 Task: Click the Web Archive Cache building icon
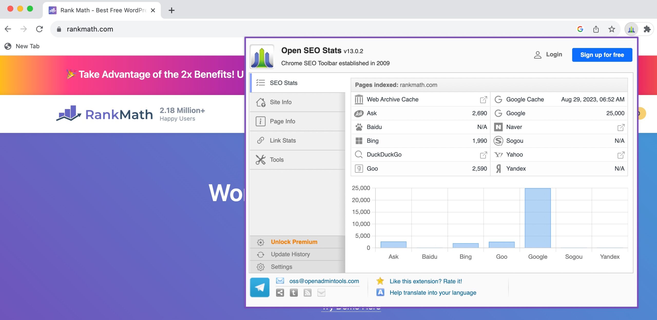pyautogui.click(x=359, y=99)
